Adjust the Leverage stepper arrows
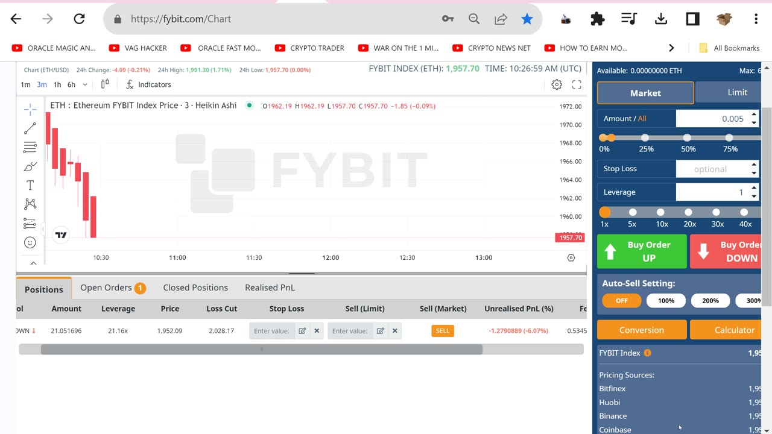Image resolution: width=772 pixels, height=434 pixels. point(754,192)
